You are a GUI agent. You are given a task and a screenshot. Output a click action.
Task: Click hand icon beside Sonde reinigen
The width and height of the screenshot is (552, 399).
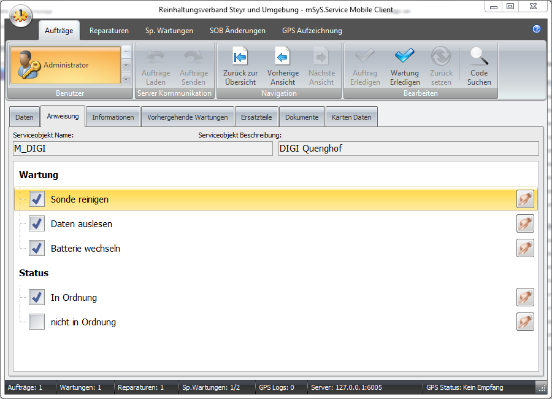[x=525, y=199]
